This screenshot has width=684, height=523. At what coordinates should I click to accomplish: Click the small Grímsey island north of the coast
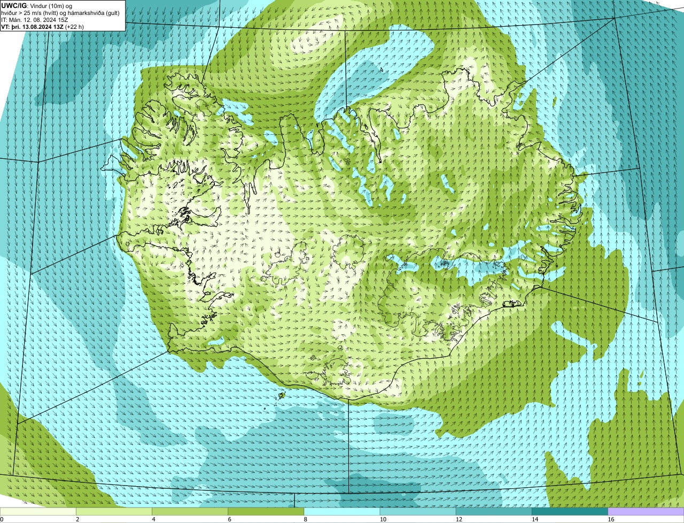click(382, 69)
